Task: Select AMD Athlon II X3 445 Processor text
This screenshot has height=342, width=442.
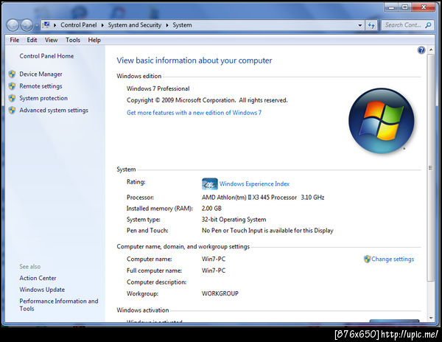Action: pyautogui.click(x=249, y=198)
